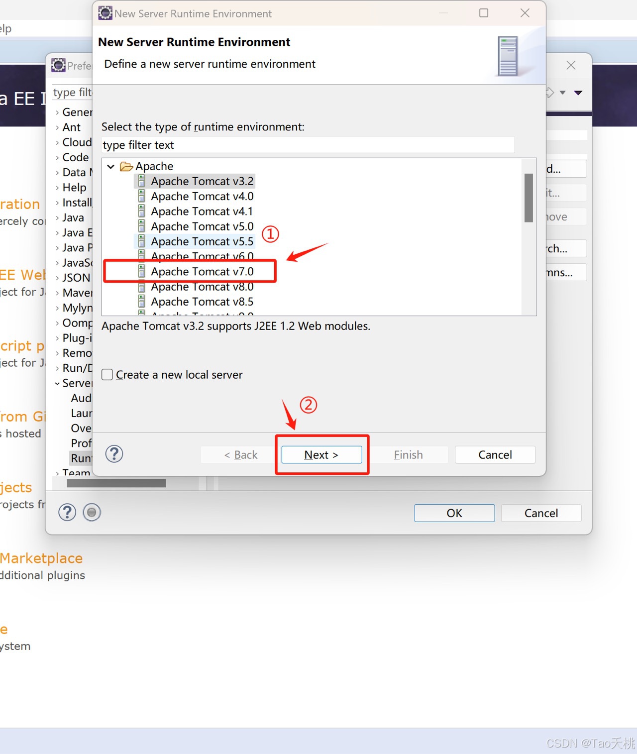Image resolution: width=637 pixels, height=754 pixels.
Task: Select Profilers under Server preferences
Action: (x=81, y=443)
